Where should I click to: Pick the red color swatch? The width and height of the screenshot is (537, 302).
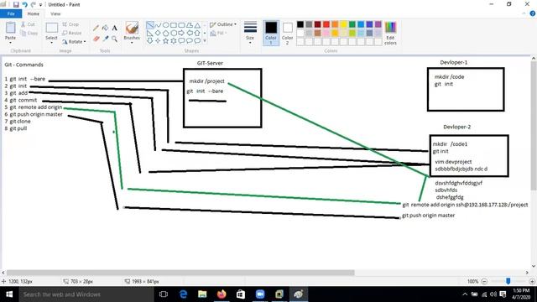click(x=326, y=24)
